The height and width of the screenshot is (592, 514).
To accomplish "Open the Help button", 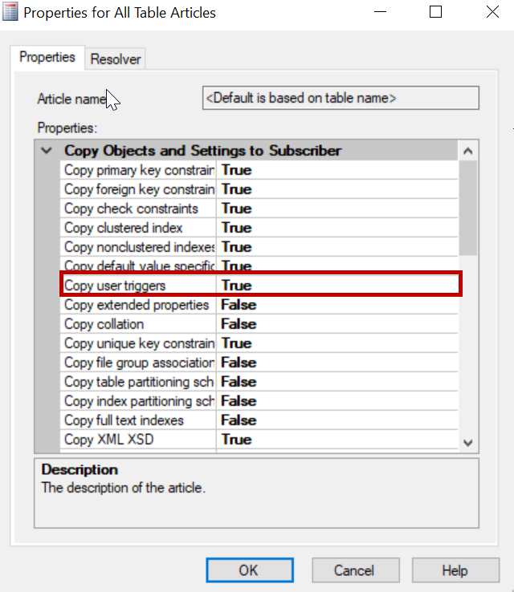I will pyautogui.click(x=454, y=570).
